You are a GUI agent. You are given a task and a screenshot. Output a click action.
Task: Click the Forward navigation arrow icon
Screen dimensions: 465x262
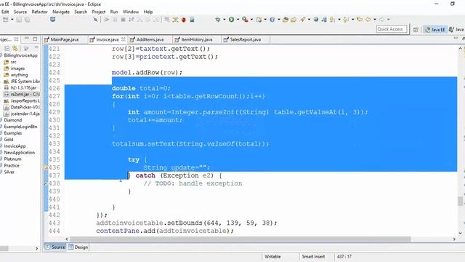[381, 20]
